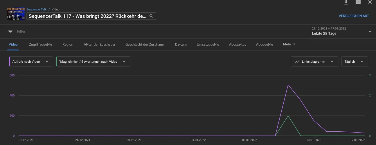This screenshot has height=145, width=376.
Task: Click the VERGLEICHEN MIT... button
Action: coord(355,16)
